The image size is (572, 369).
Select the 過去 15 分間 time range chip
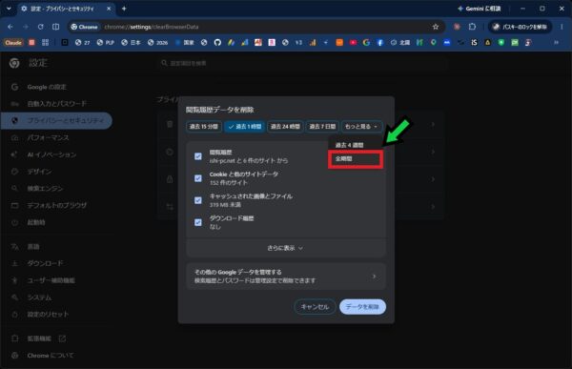(204, 126)
